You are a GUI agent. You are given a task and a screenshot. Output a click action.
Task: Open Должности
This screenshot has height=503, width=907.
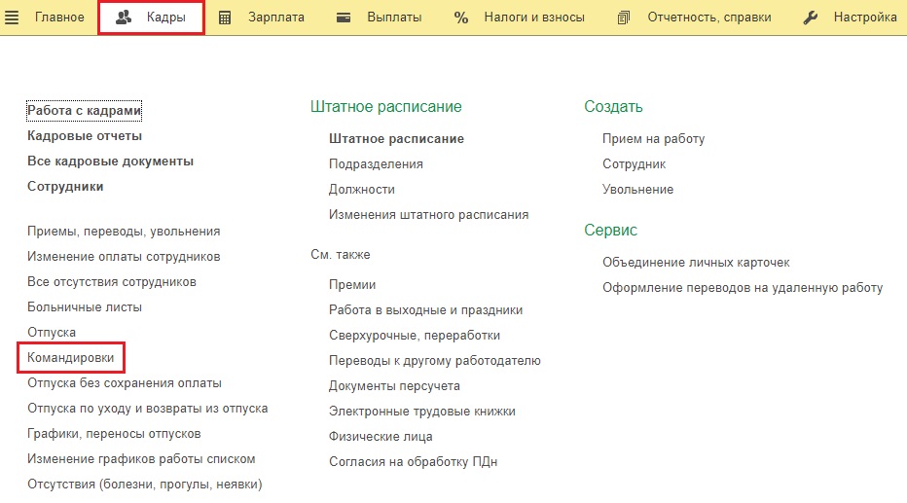(x=361, y=190)
